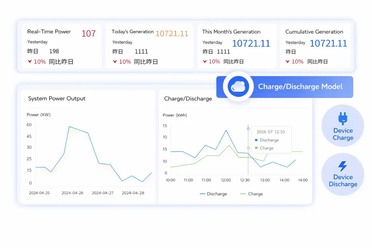
Task: Open the System Power Output panel title
Action: 57,98
